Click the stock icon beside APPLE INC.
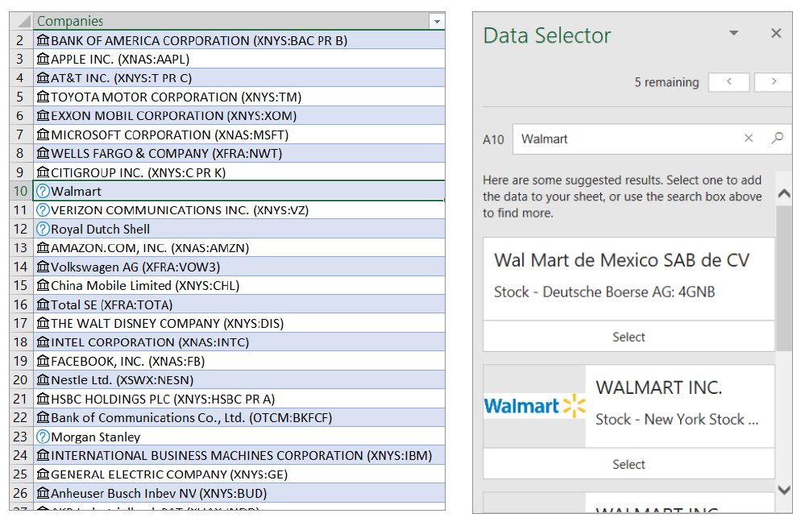The height and width of the screenshot is (526, 805). (x=44, y=60)
